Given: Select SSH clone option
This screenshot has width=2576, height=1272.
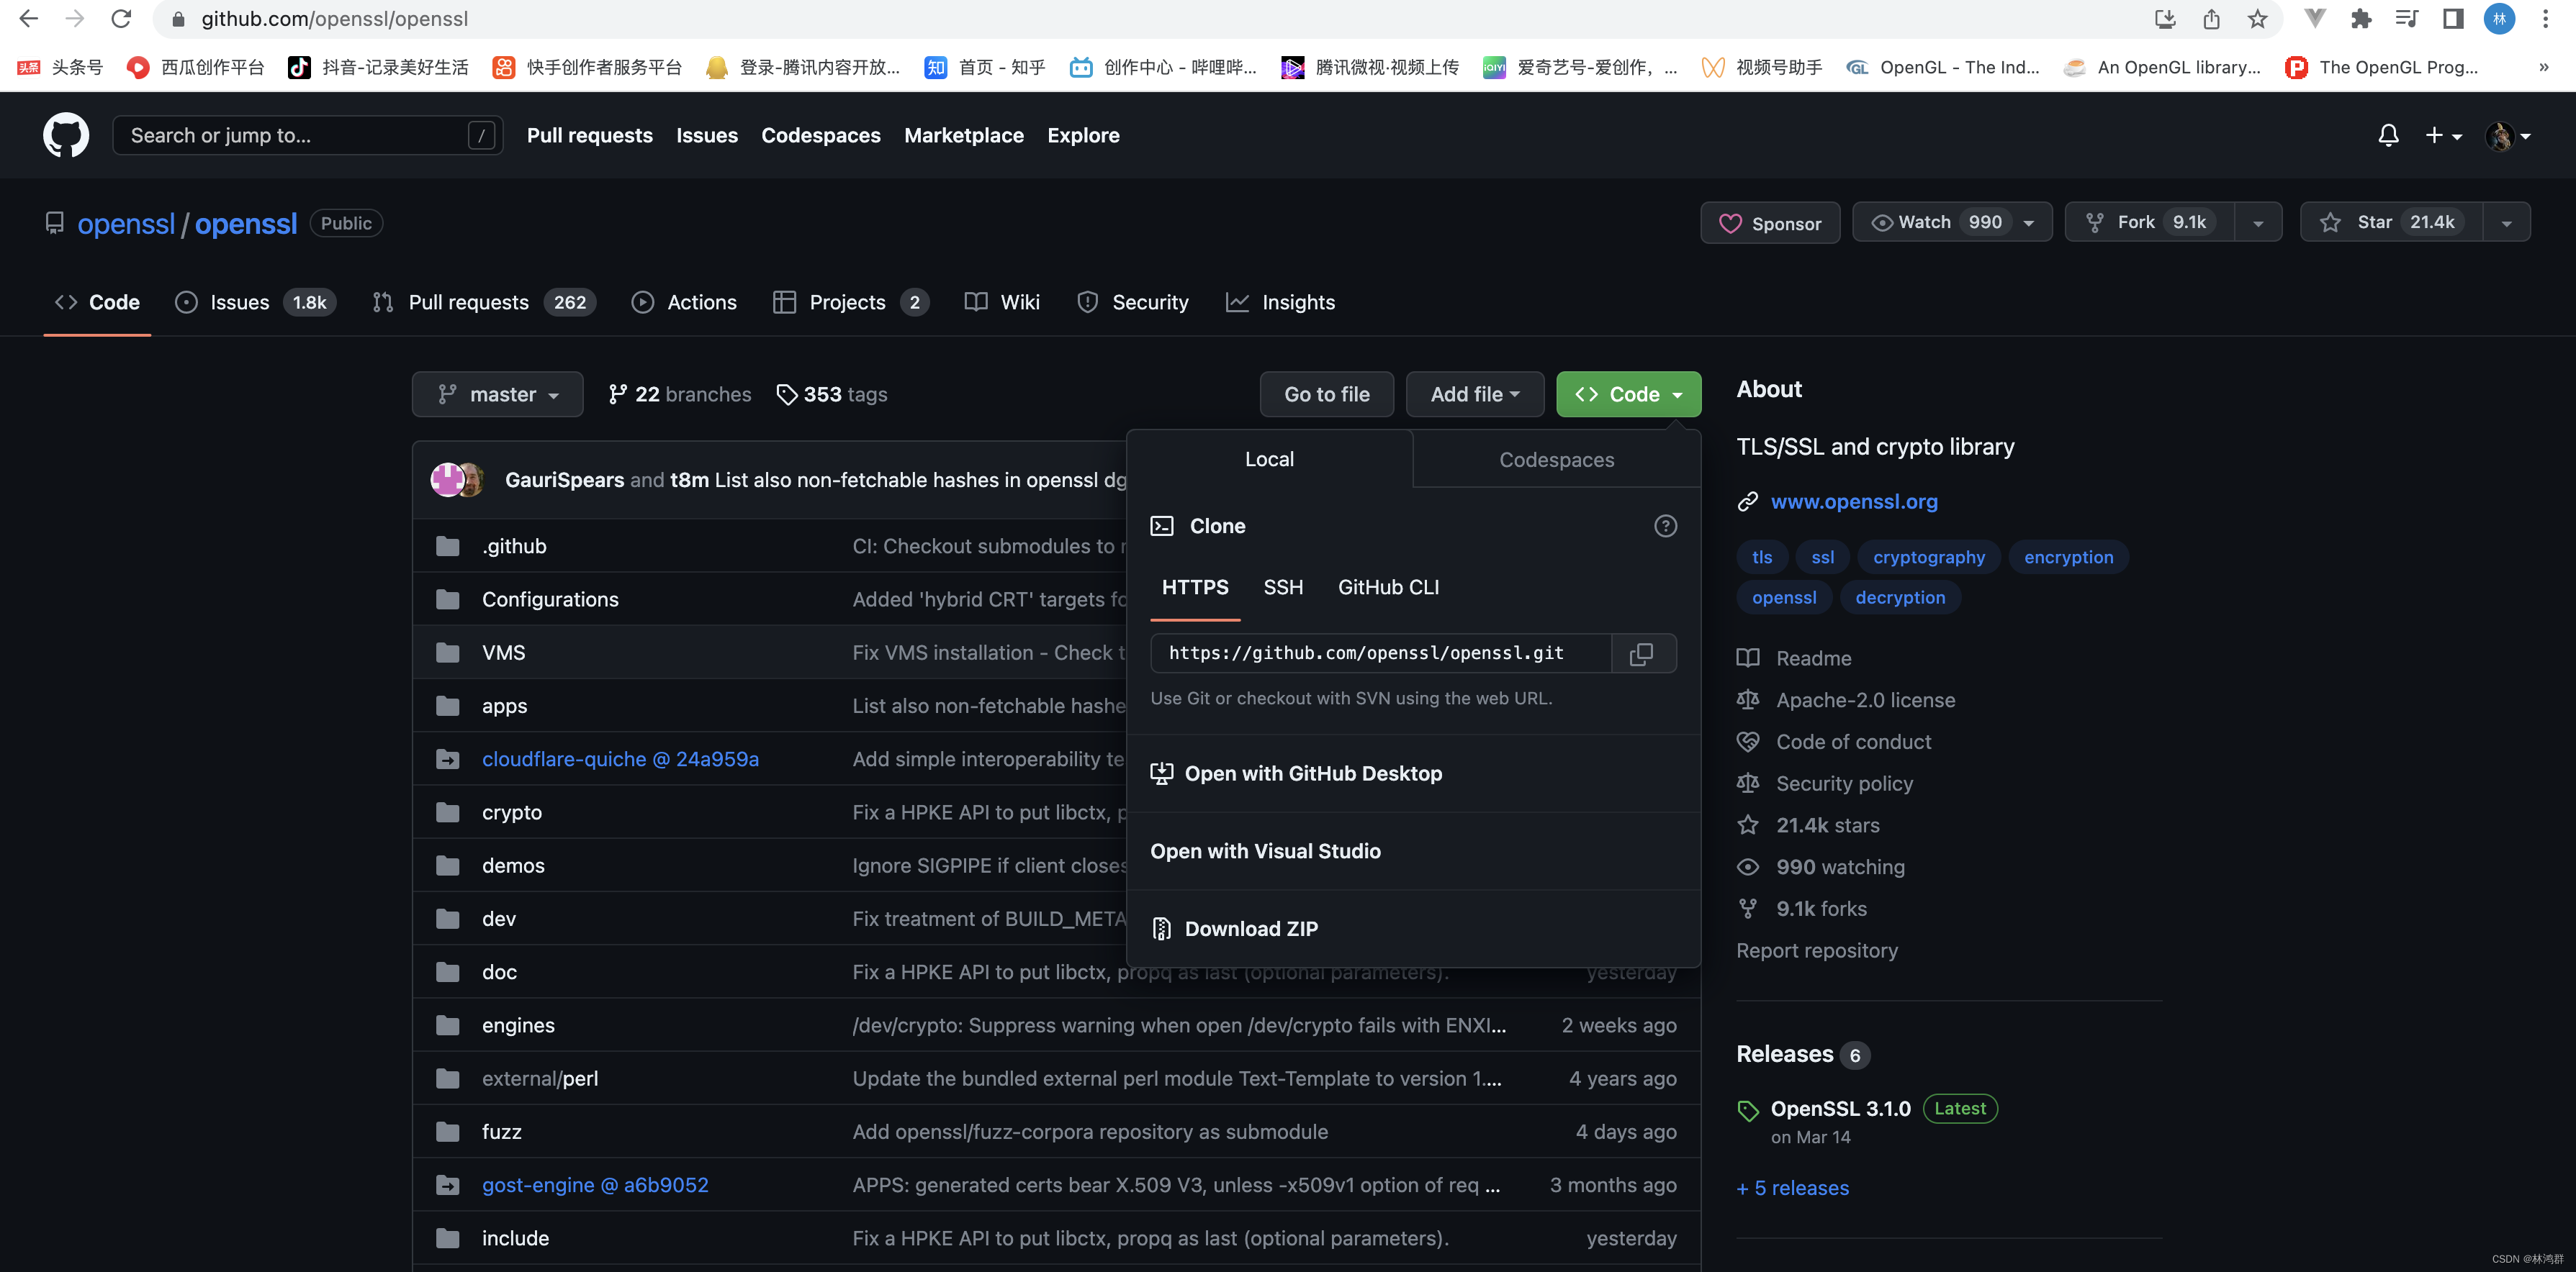Looking at the screenshot, I should click(x=1283, y=588).
